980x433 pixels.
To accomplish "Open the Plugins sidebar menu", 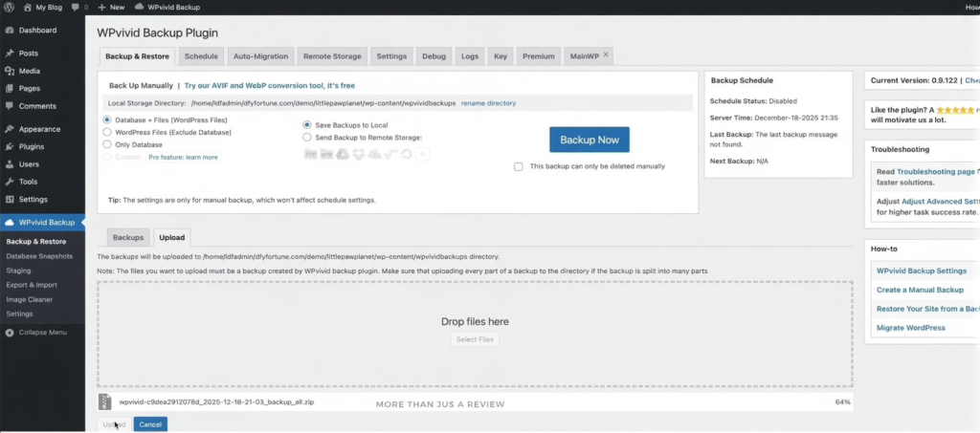I will point(32,146).
